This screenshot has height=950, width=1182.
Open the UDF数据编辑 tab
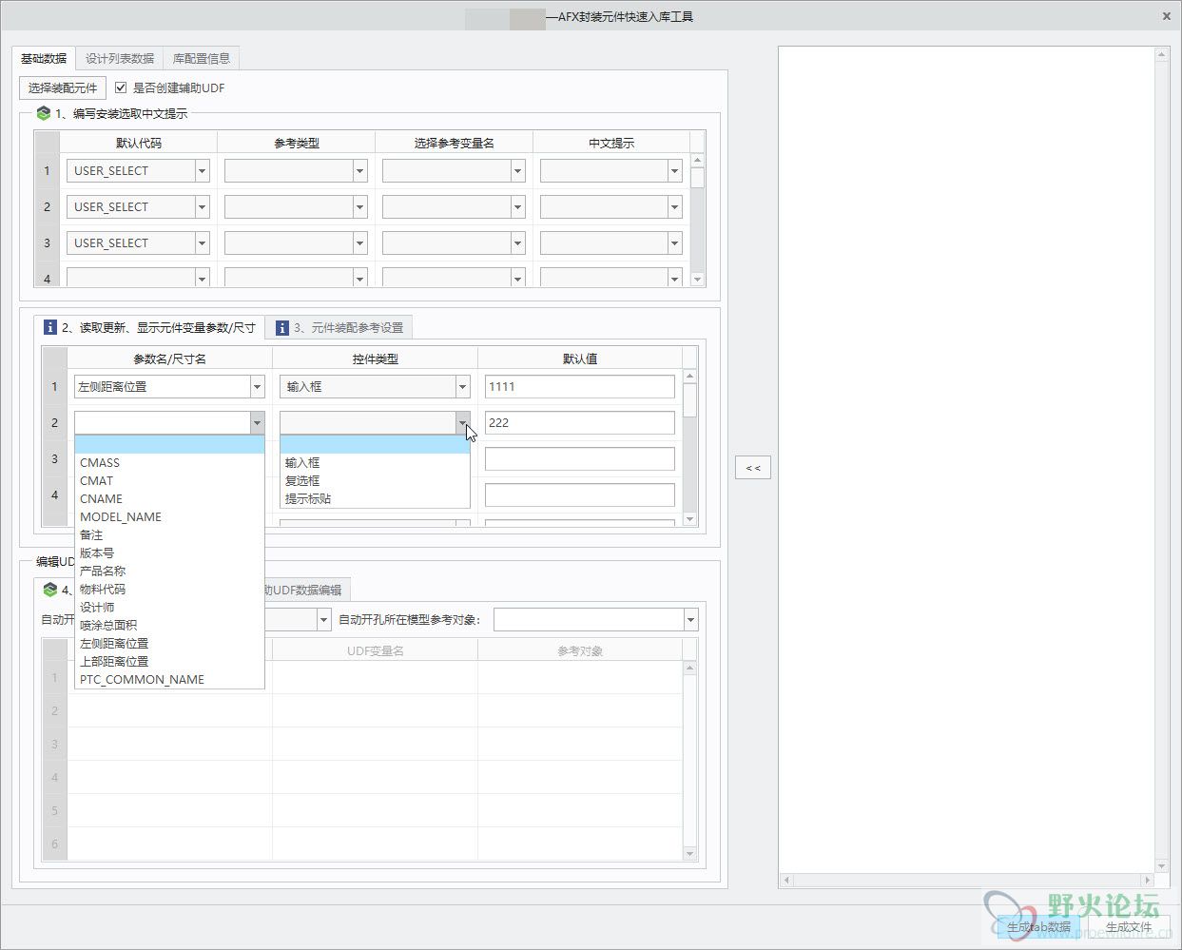[306, 590]
